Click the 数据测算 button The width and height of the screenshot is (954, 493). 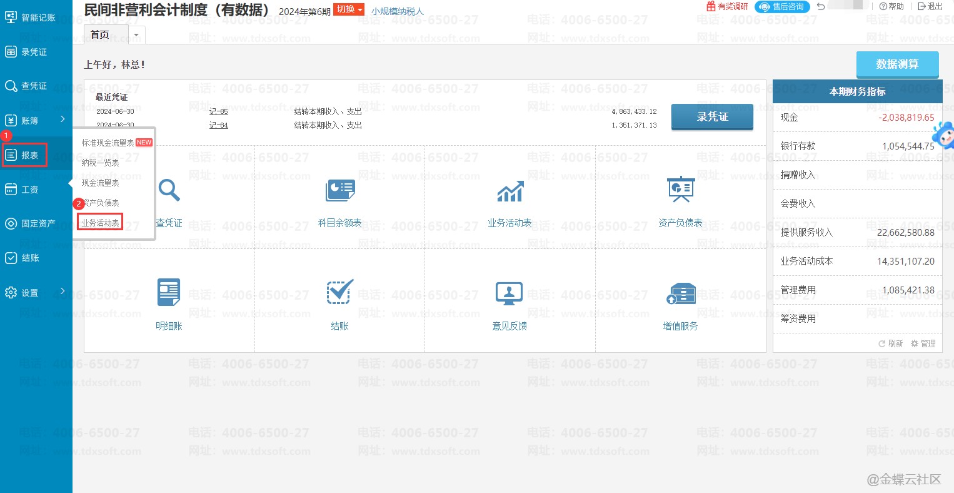coord(897,64)
